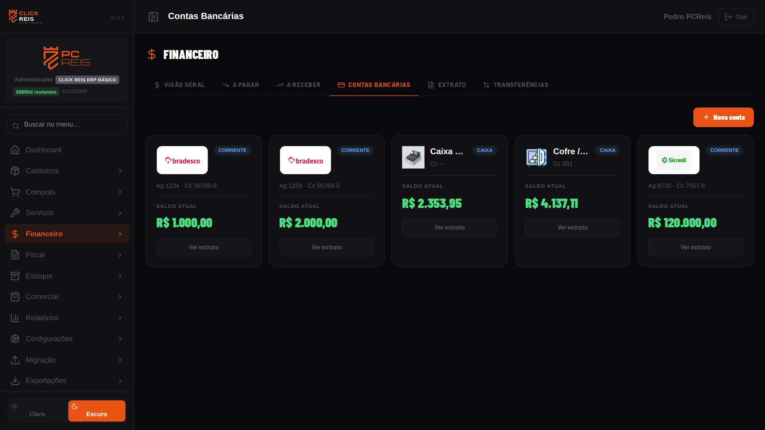Create a new account with Nova conta

pyautogui.click(x=723, y=117)
